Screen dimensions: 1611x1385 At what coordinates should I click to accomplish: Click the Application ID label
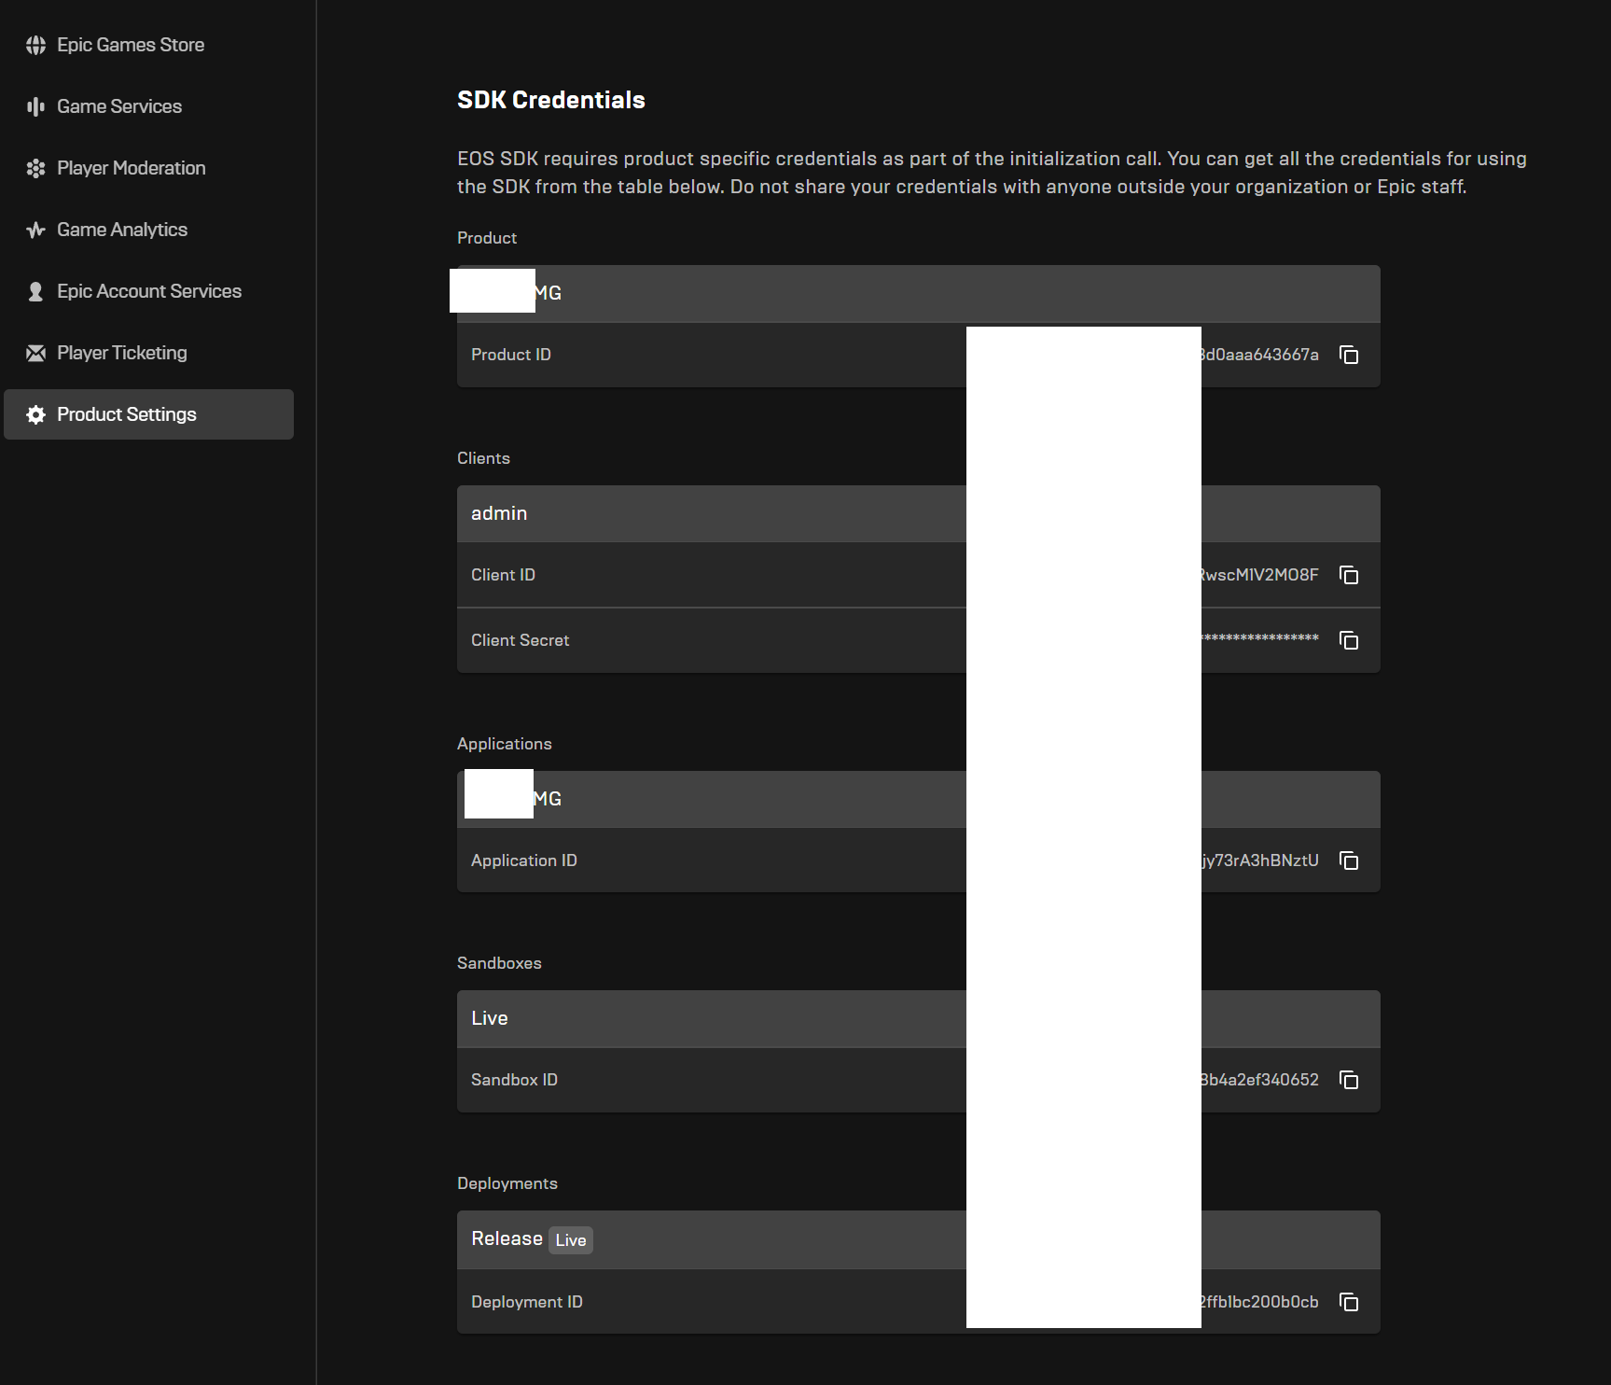(x=524, y=860)
